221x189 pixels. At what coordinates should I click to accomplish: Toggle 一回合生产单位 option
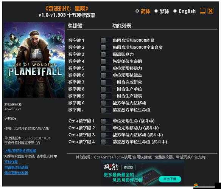click(x=106, y=89)
